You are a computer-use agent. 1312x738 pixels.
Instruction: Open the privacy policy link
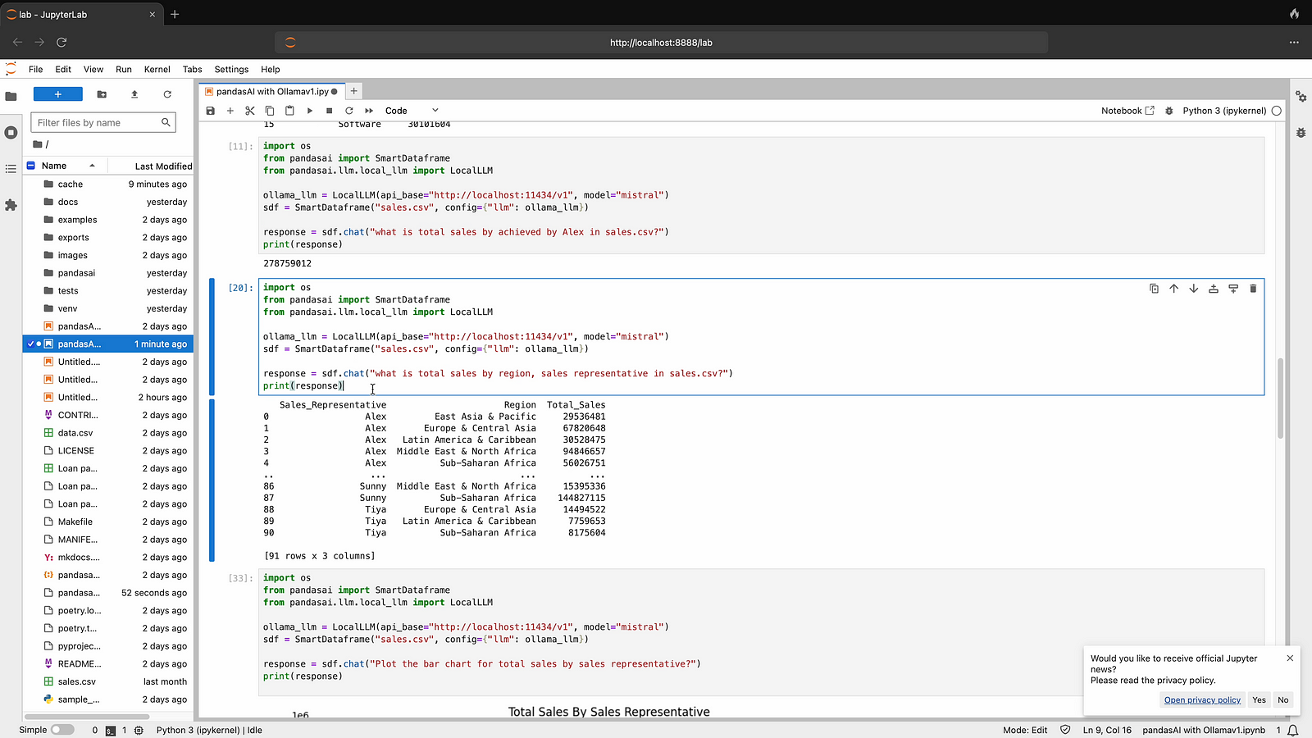[x=1202, y=699]
